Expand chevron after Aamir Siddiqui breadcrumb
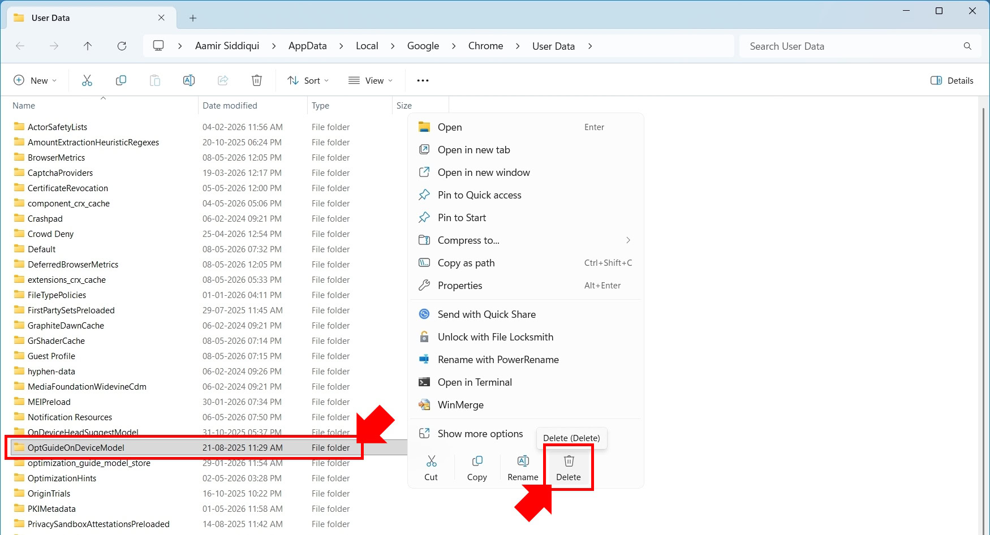 274,46
